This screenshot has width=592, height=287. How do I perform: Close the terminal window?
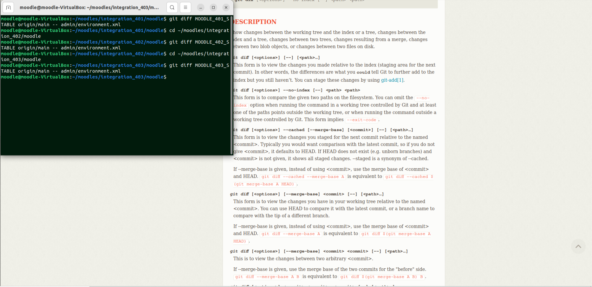click(226, 7)
